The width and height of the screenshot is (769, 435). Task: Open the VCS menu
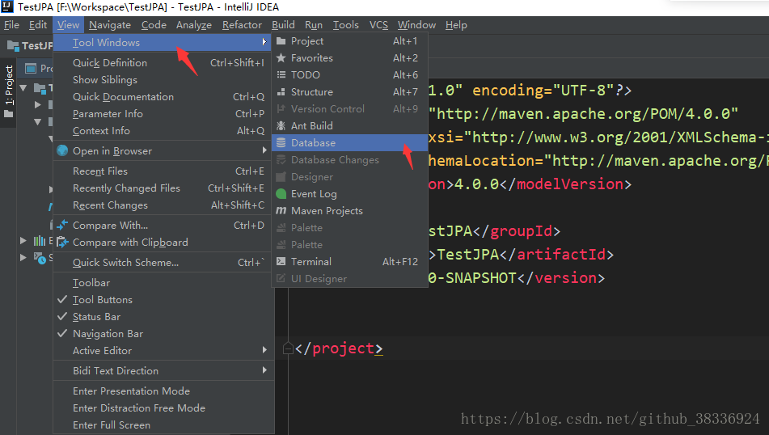(378, 25)
